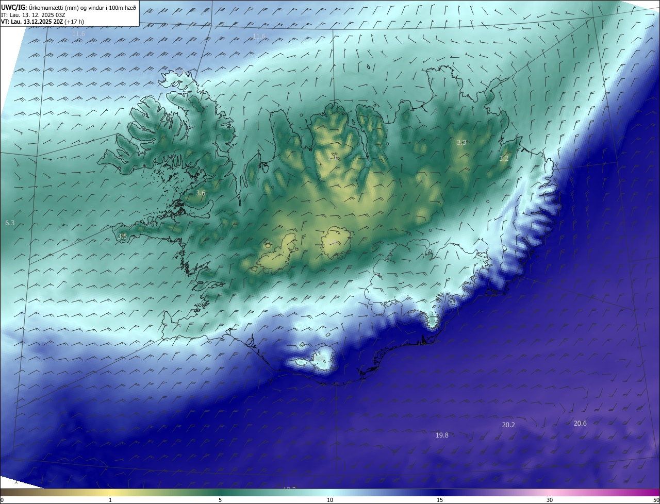The image size is (660, 504).
Task: Click the colorbar legend strip below the map
Action: click(330, 492)
